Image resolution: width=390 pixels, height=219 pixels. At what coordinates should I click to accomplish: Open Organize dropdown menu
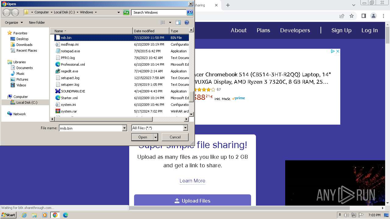[x=14, y=23]
